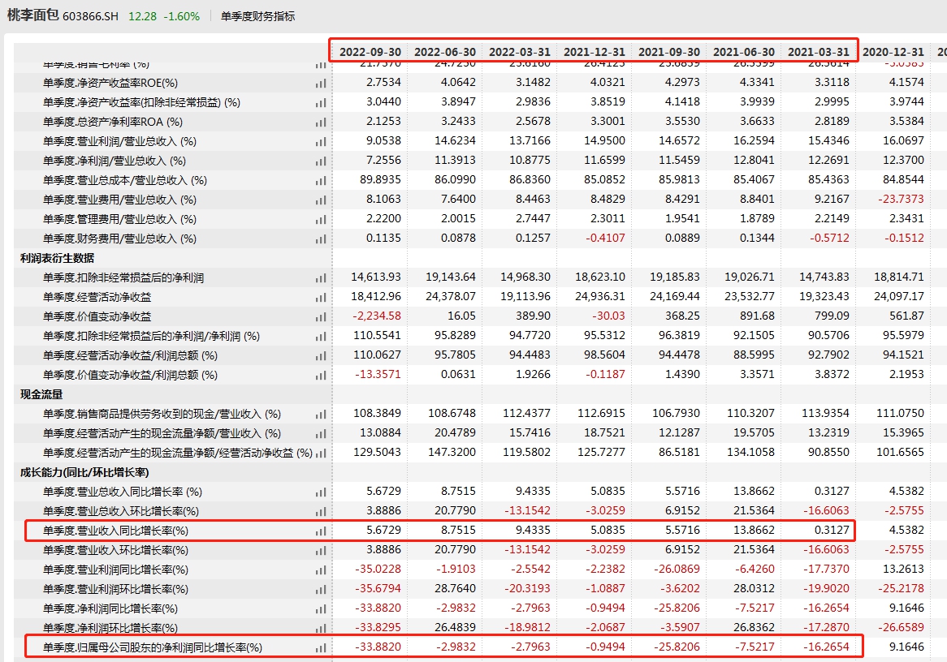Open chart icon for 单季度.净利润/营业总收入 row
The height and width of the screenshot is (662, 947).
321,161
